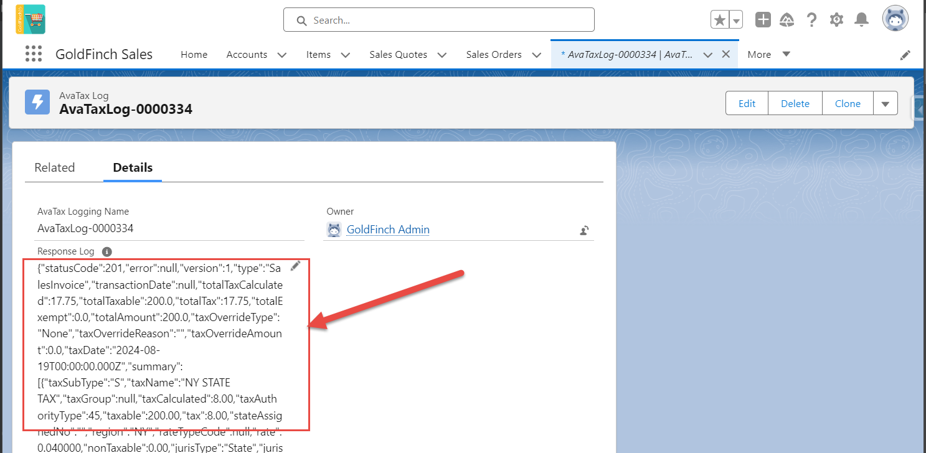Click the pencil to edit Response Log
Image resolution: width=926 pixels, height=453 pixels.
tap(296, 266)
